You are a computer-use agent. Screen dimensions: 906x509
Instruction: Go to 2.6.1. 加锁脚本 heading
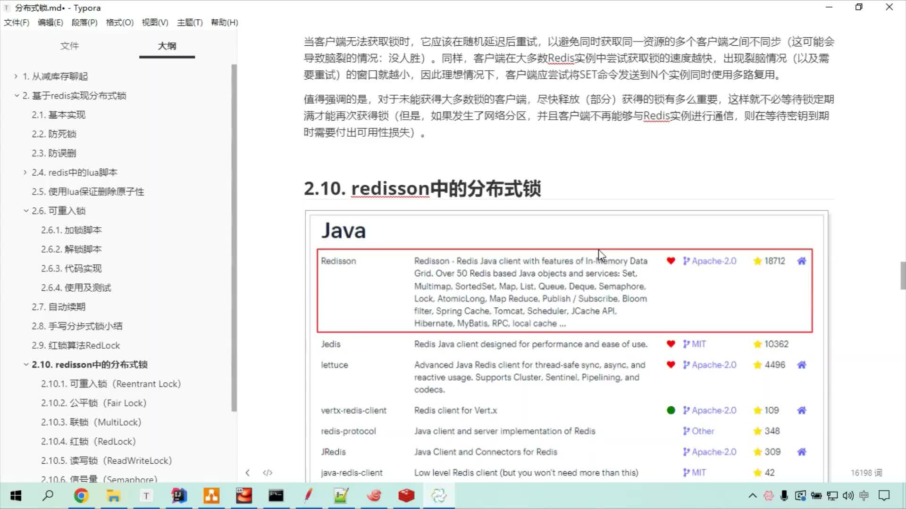[x=71, y=230]
